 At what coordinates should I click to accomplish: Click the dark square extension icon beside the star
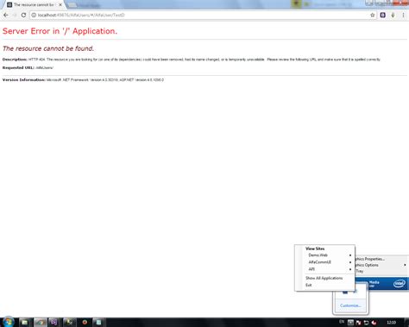click(x=383, y=15)
